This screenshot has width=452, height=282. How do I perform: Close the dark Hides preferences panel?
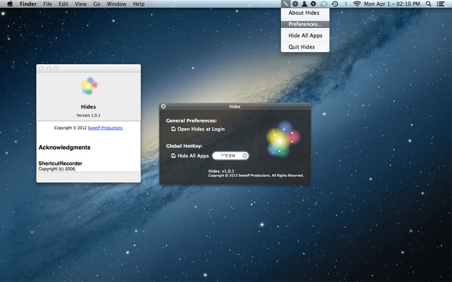click(x=163, y=107)
